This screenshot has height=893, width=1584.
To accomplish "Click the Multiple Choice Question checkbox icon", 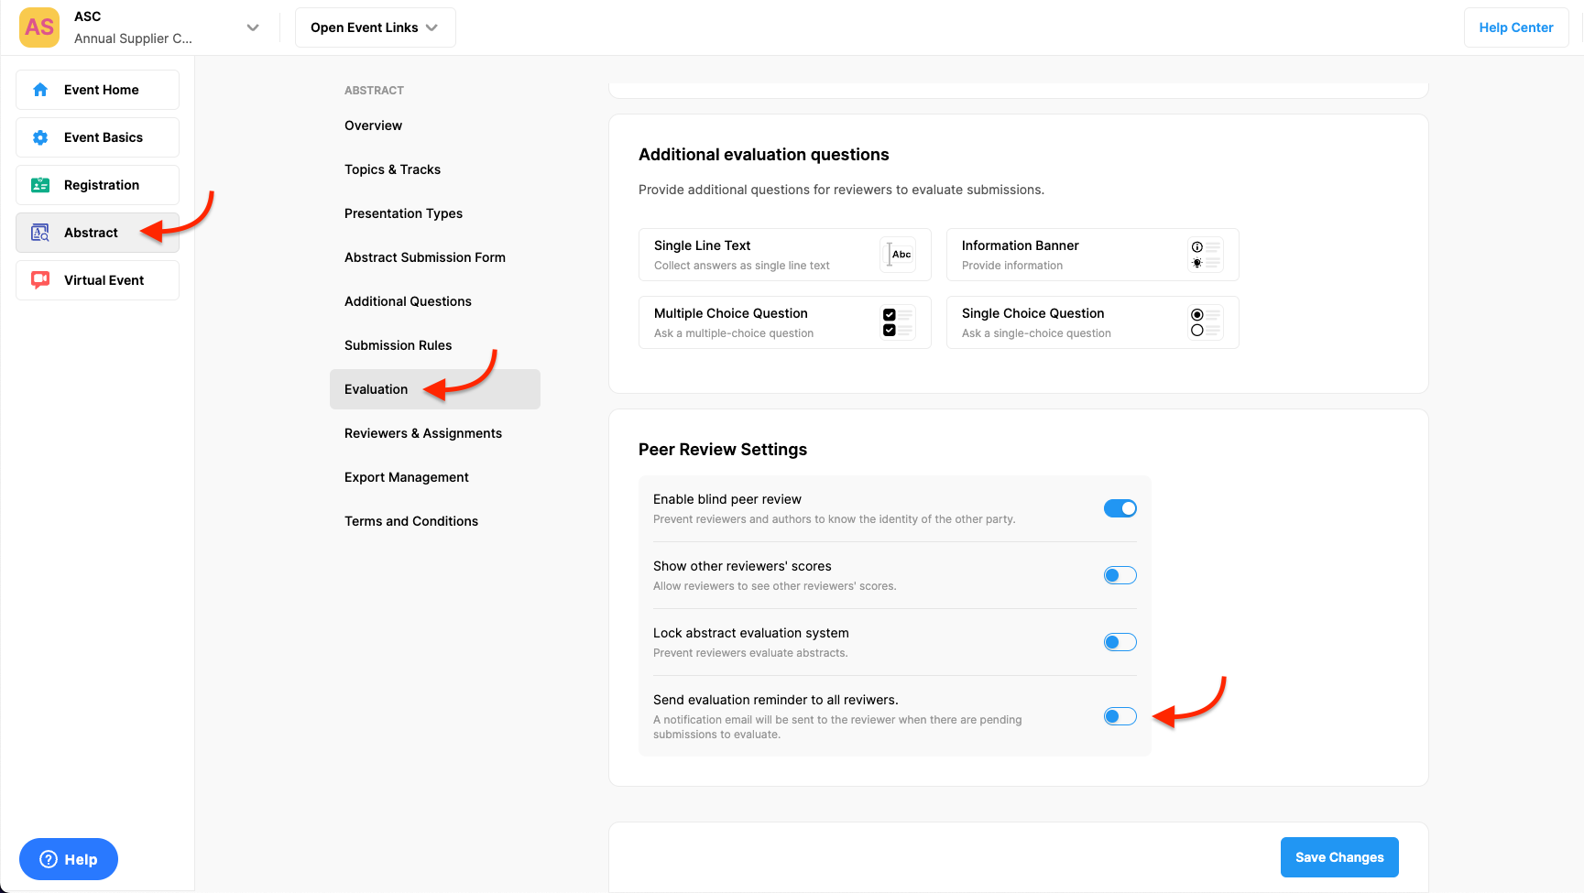I will coord(898,322).
